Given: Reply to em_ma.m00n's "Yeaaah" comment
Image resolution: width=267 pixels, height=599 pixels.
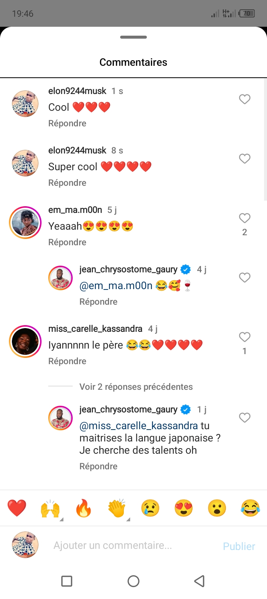Looking at the screenshot, I should [x=67, y=242].
